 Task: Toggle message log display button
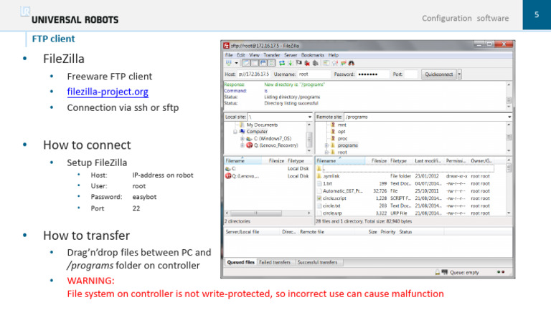point(246,63)
